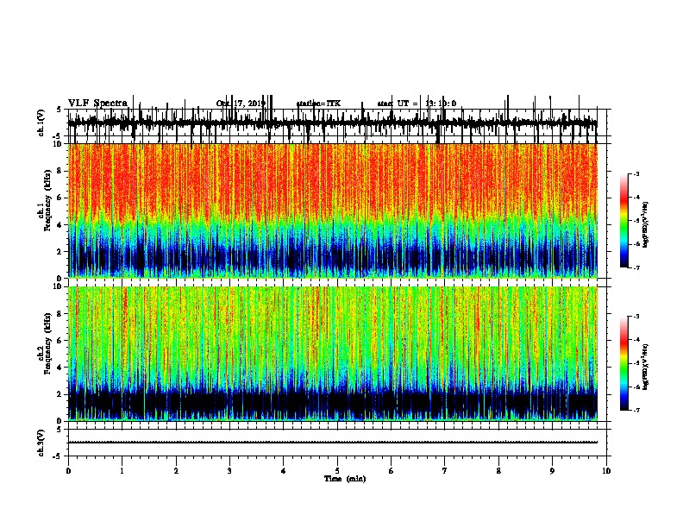Viewport: 683px width, 528px height.
Task: Click the ch.1 frequency tick "8"
Action: [x=60, y=171]
